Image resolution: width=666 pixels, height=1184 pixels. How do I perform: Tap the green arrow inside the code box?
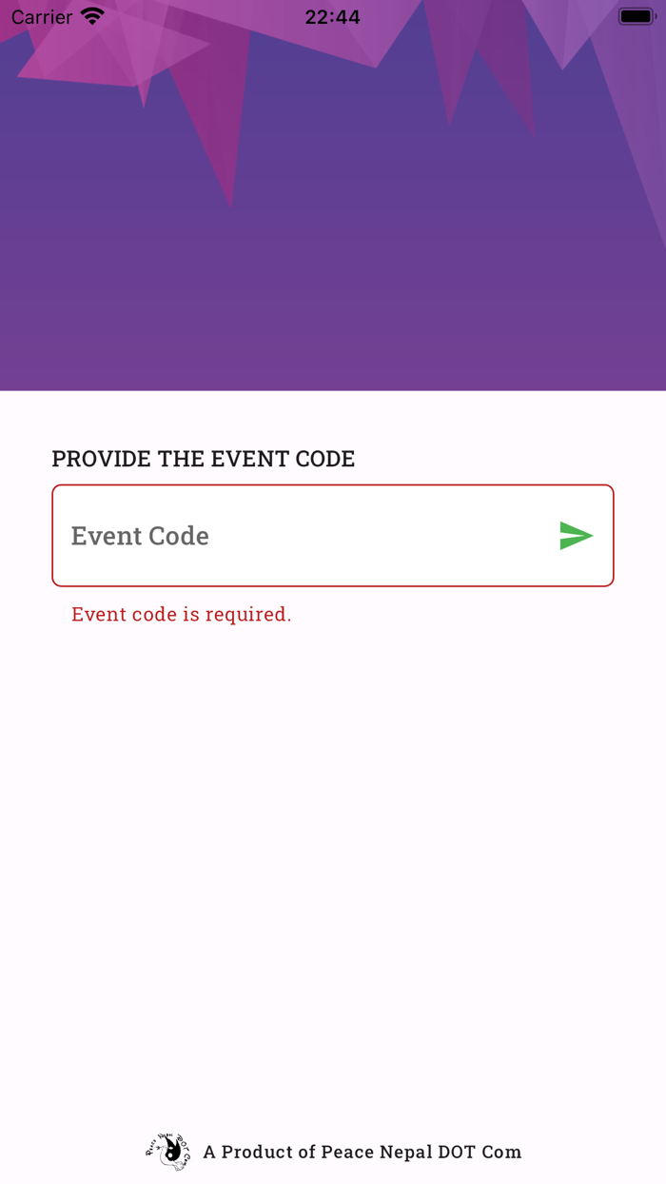click(x=575, y=536)
